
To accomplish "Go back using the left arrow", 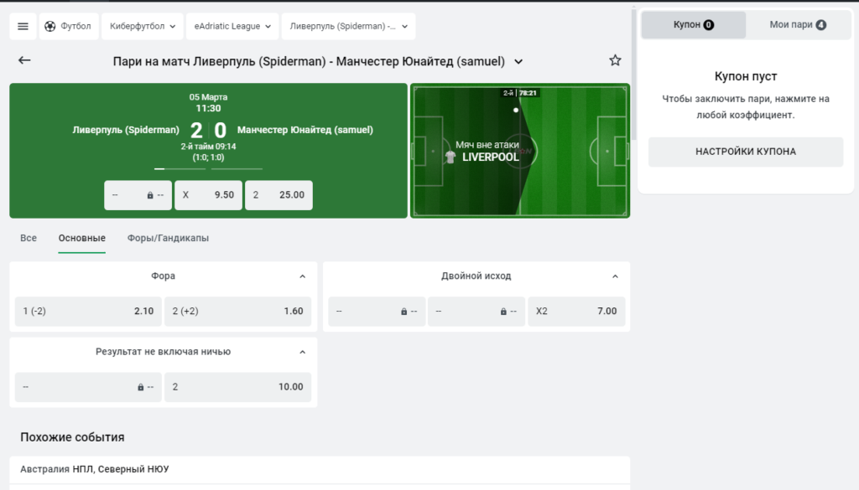I will click(x=24, y=60).
